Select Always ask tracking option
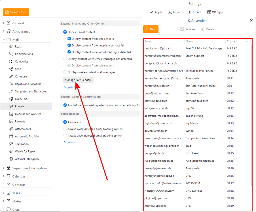This screenshot has height=212, width=256. tap(65, 122)
